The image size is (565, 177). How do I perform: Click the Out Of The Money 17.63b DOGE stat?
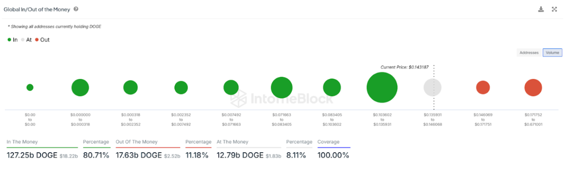pos(148,155)
